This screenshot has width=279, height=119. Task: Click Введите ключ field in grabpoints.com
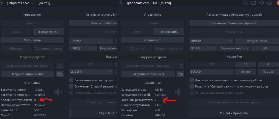click(257, 41)
